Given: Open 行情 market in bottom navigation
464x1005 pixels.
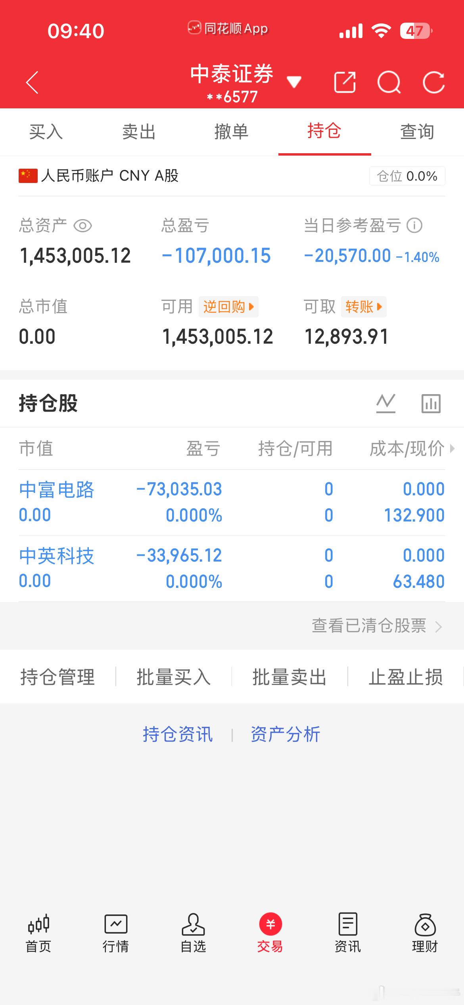Looking at the screenshot, I should (x=116, y=933).
